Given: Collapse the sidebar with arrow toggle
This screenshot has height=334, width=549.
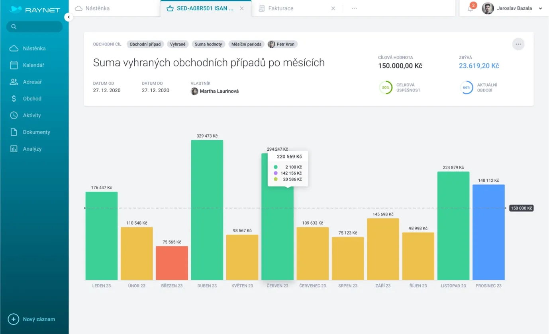Looking at the screenshot, I should click(x=69, y=17).
